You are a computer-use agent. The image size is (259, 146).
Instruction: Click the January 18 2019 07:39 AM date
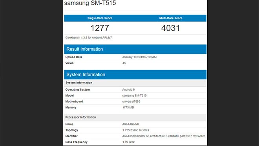click(x=139, y=57)
